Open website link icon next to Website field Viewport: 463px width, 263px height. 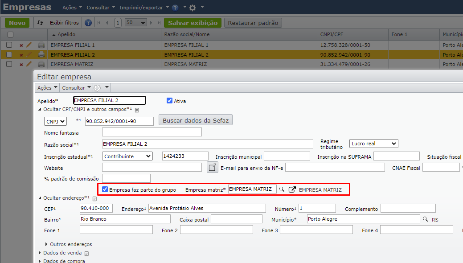[212, 168]
